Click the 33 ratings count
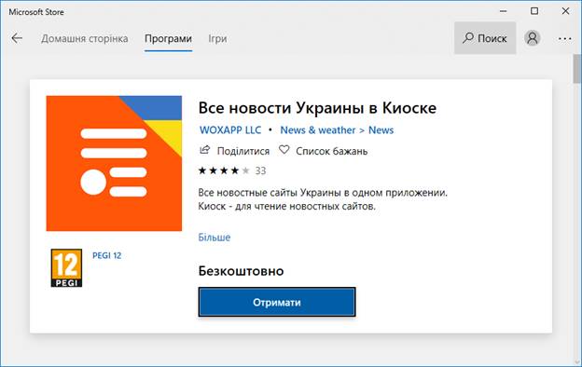582x367 pixels. [260, 170]
